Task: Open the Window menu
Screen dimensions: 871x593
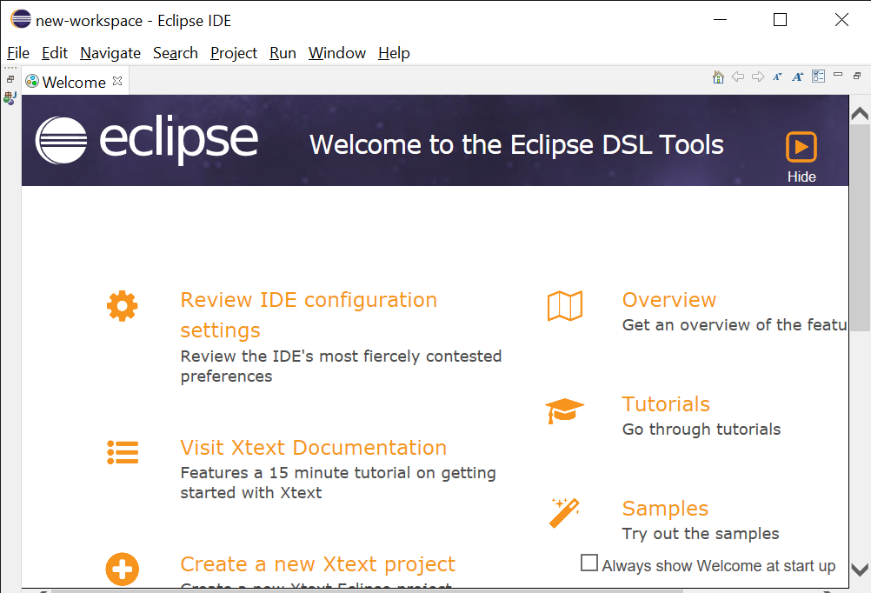Action: pos(337,53)
